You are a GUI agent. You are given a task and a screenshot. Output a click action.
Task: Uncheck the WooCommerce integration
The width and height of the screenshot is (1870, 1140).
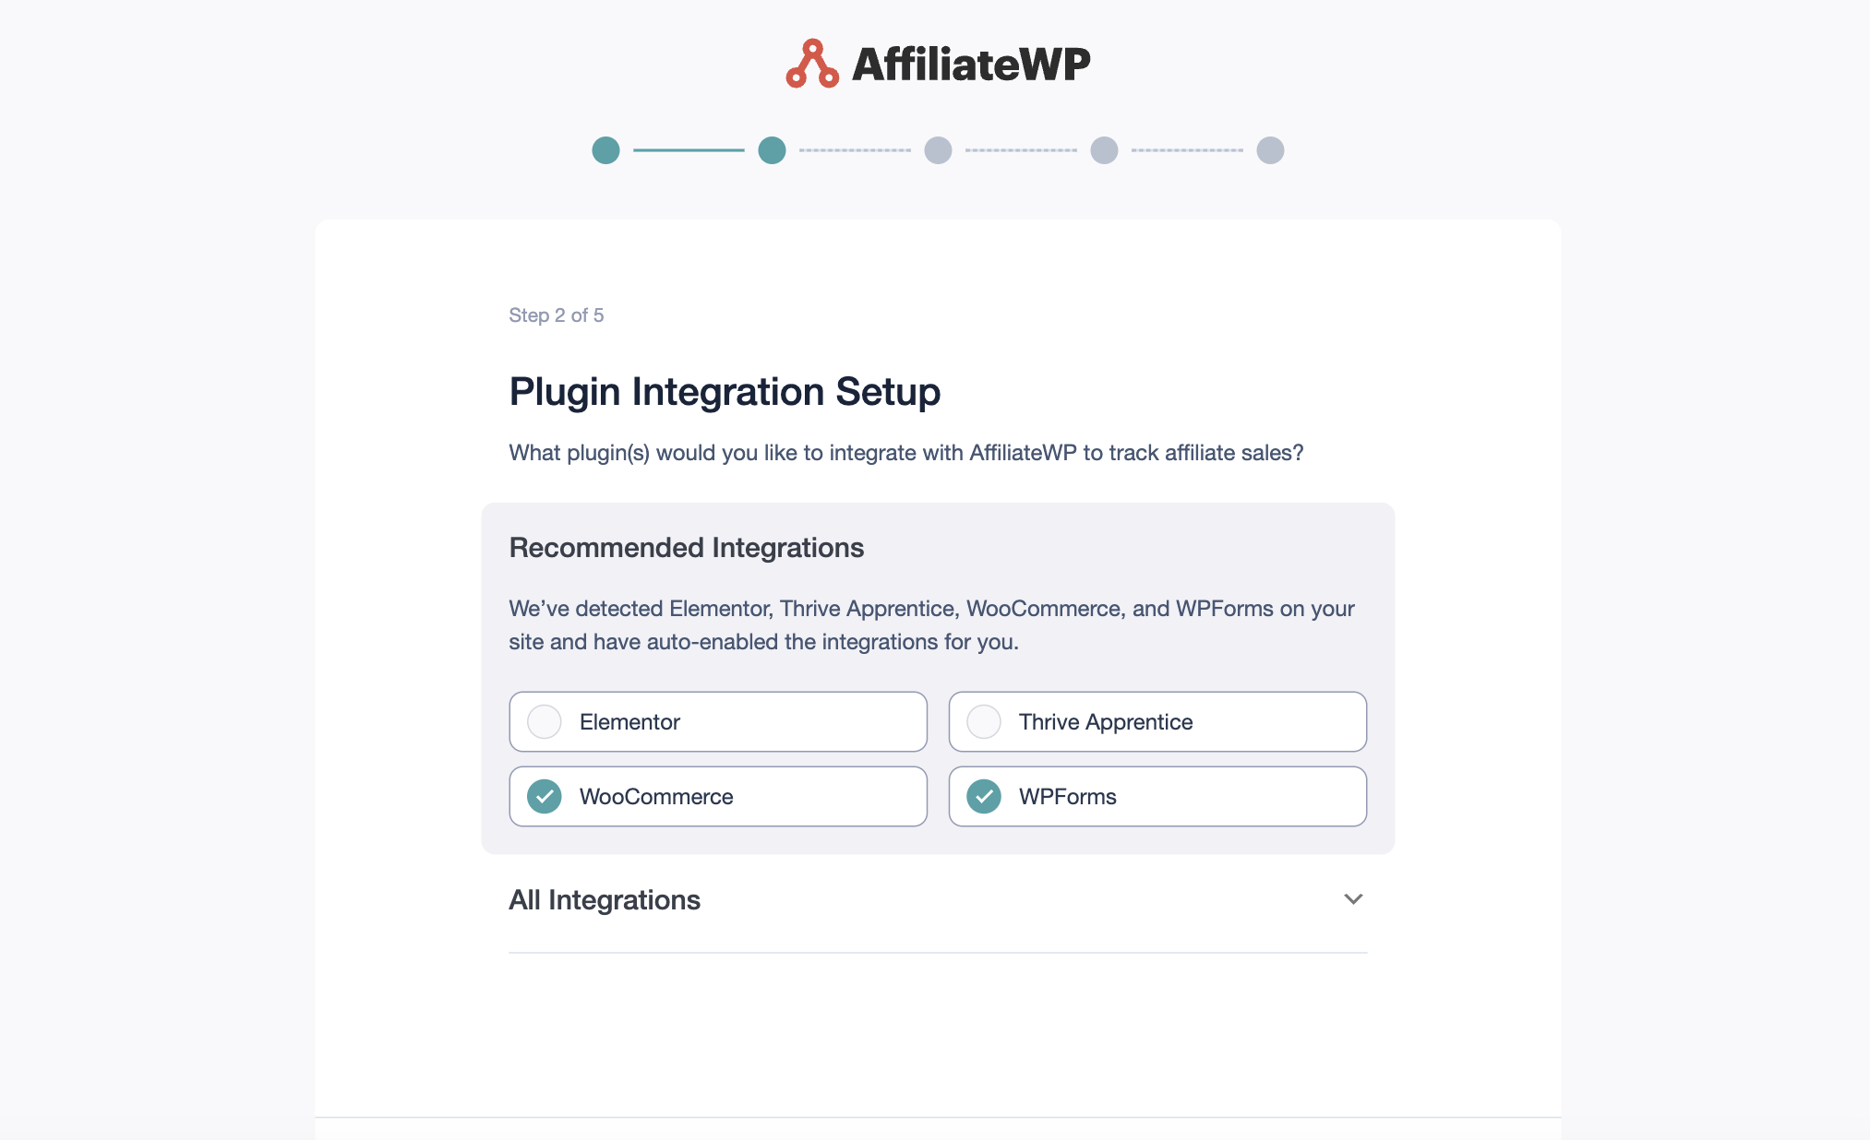(x=545, y=796)
